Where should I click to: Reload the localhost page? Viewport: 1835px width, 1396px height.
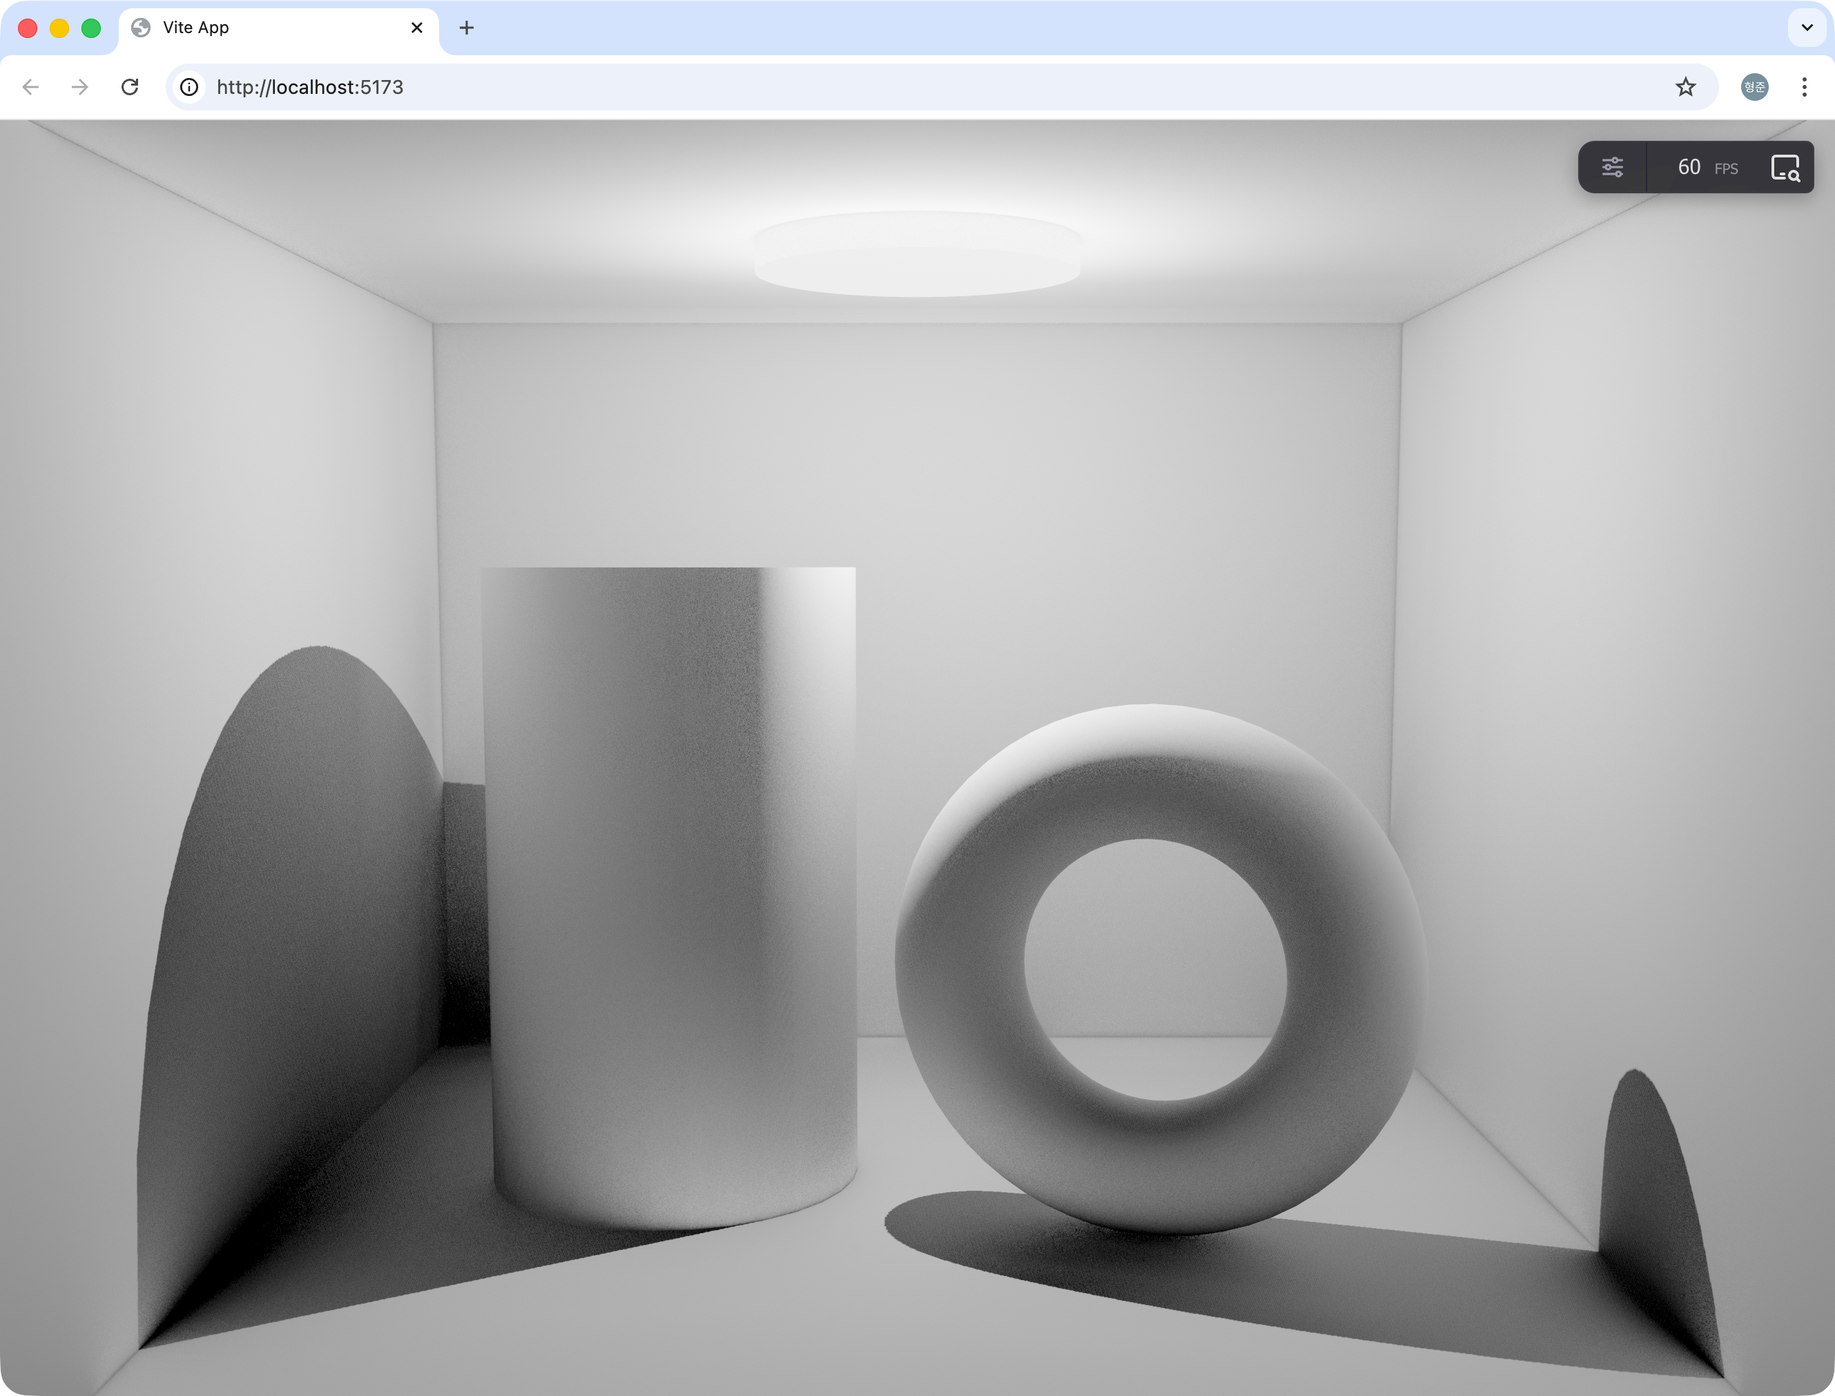[130, 87]
